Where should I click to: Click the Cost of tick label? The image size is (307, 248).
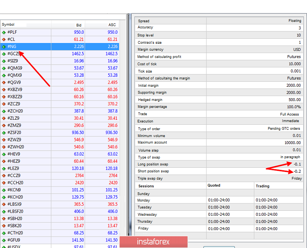point(147,64)
